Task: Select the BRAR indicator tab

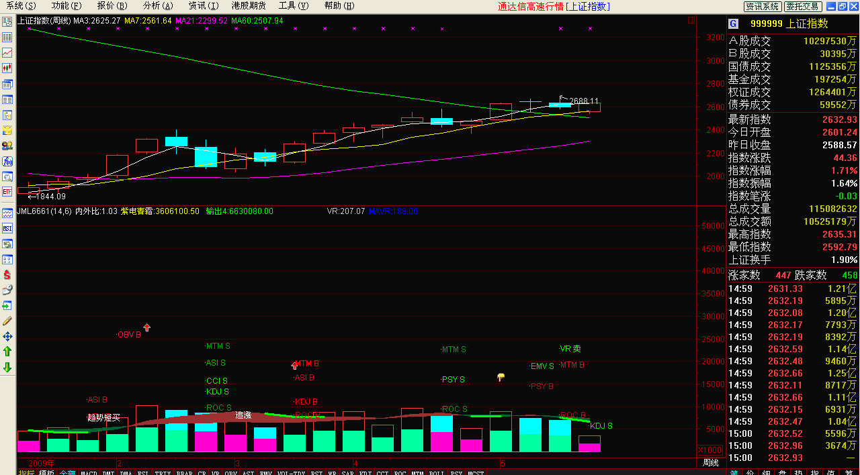Action: pos(184,471)
